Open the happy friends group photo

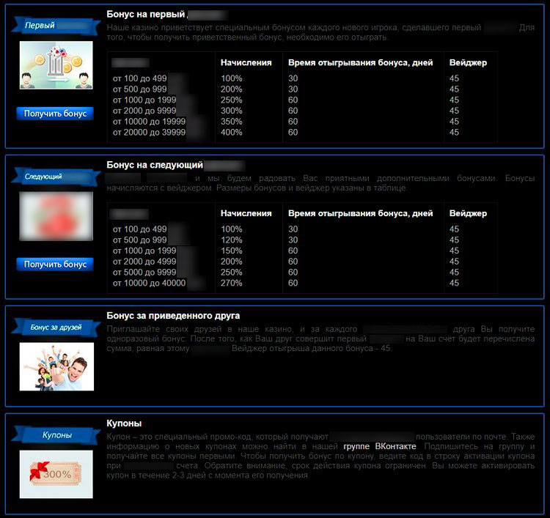[56, 366]
